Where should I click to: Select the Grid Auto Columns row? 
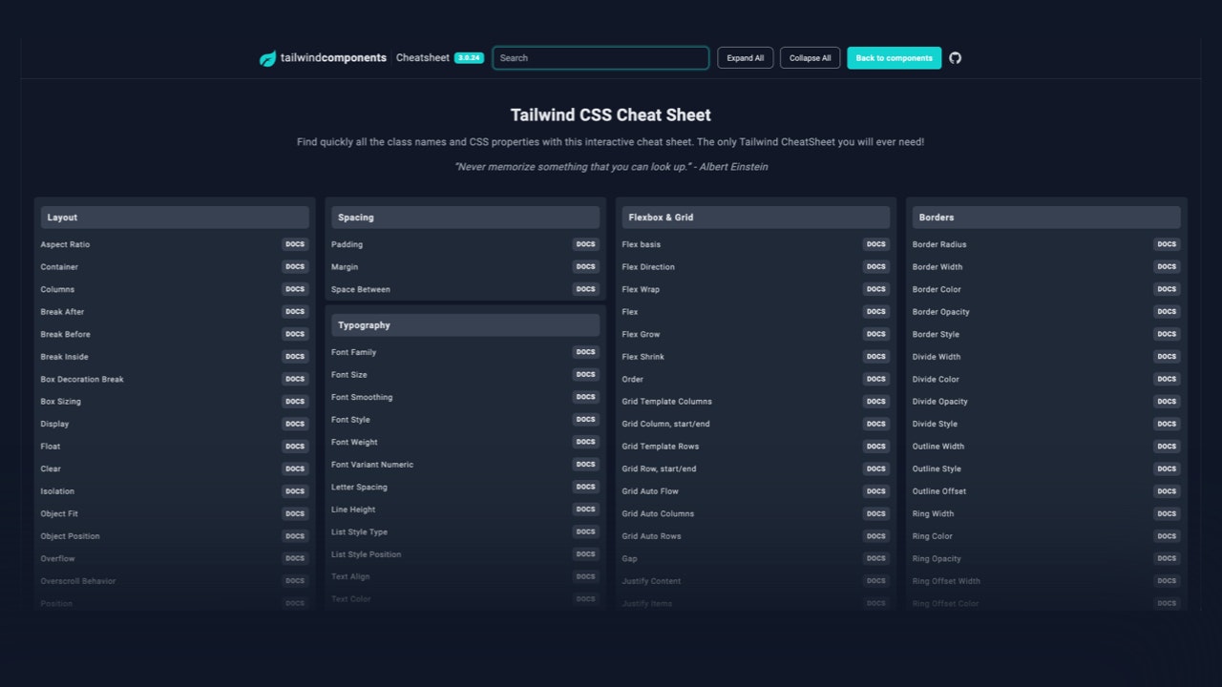pyautogui.click(x=755, y=513)
